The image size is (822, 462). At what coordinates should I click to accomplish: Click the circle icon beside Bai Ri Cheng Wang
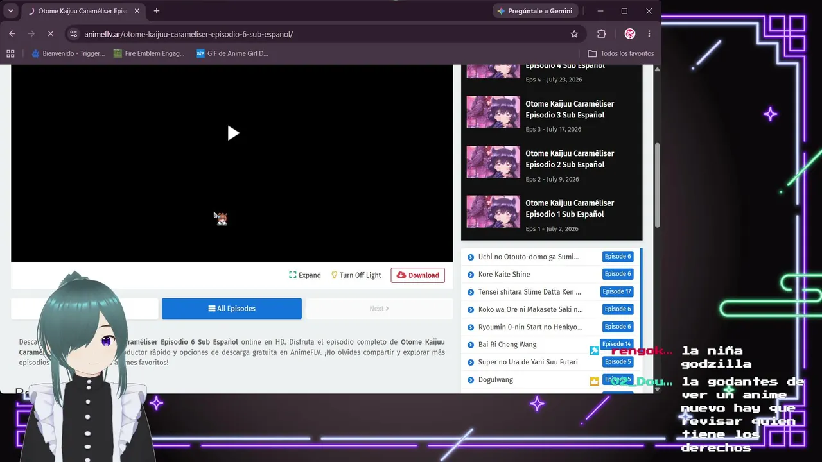coord(471,345)
